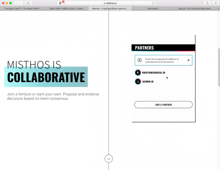Click the PARTNERS panel header
Image resolution: width=220 pixels, height=170 pixels.
[x=163, y=48]
